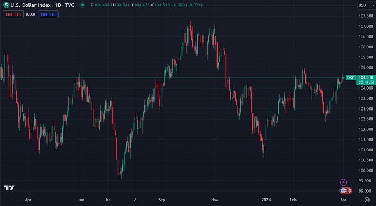
Task: Click the low value L104.423
Action: 141,5
